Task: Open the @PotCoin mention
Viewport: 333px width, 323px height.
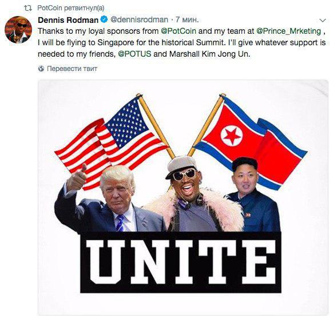Action: click(179, 31)
